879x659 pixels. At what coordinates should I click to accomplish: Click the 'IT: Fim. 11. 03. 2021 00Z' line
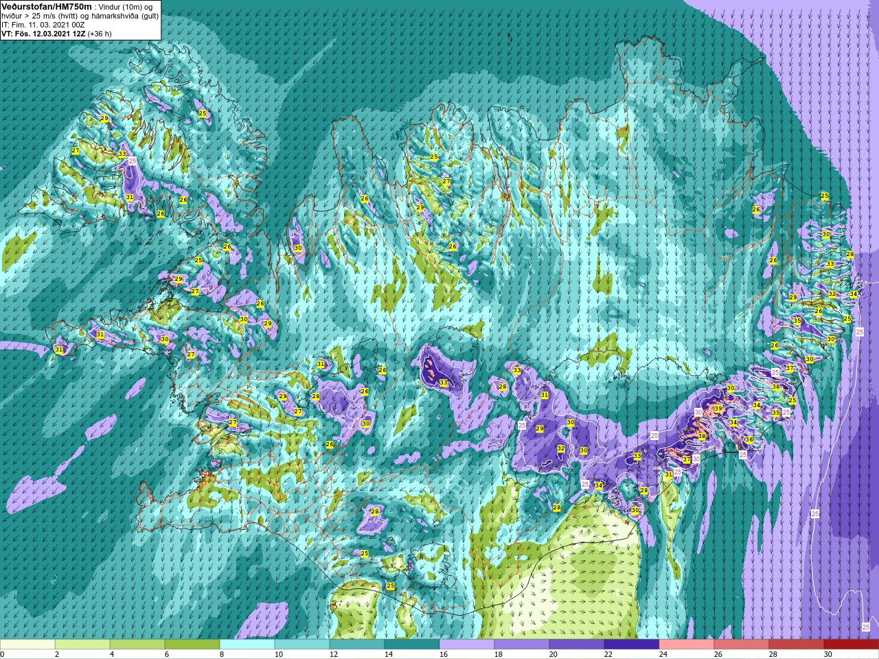(43, 23)
